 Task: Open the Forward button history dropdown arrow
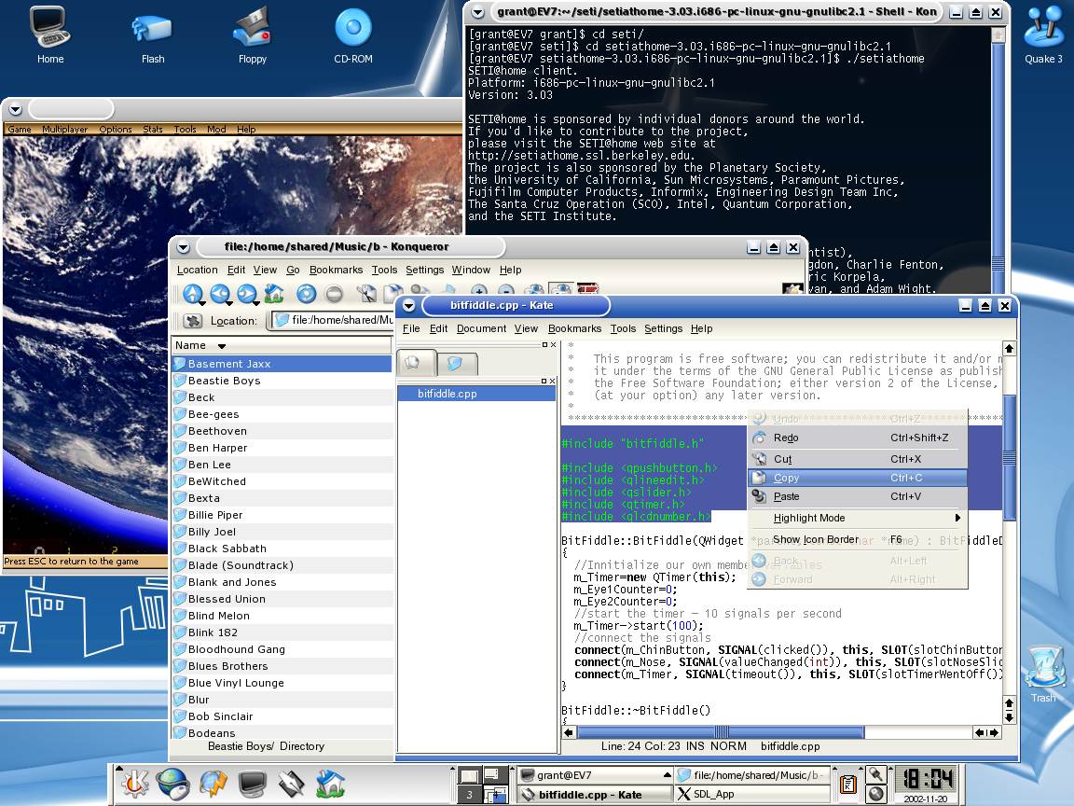pyautogui.click(x=255, y=302)
